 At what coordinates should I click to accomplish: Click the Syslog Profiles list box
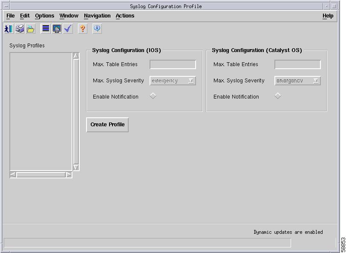(x=41, y=111)
